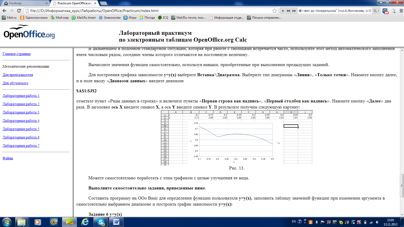Open Лабораторная работа 1
The width and height of the screenshot is (404, 227).
coord(21,96)
